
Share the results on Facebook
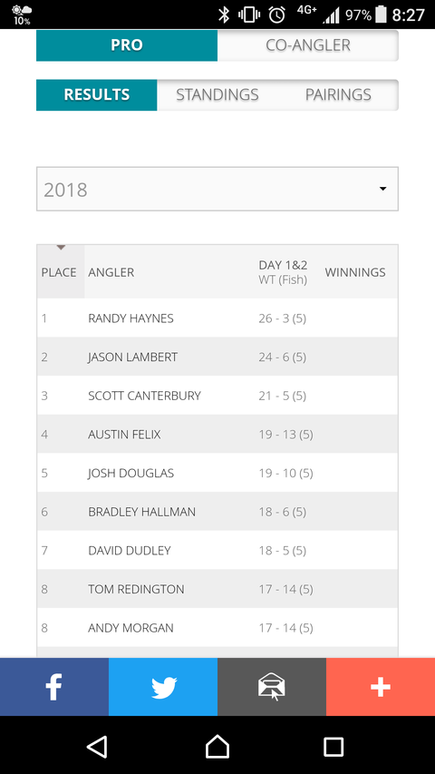pos(54,687)
